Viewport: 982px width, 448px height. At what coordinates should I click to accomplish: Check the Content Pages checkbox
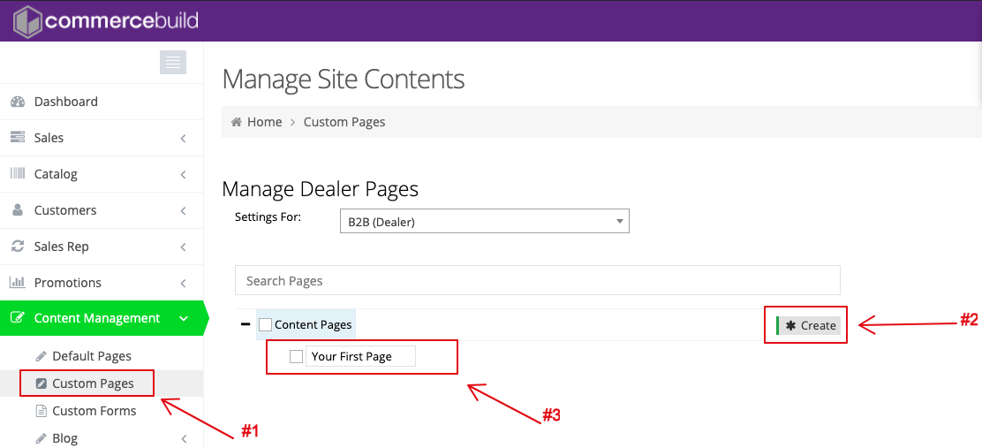[266, 325]
